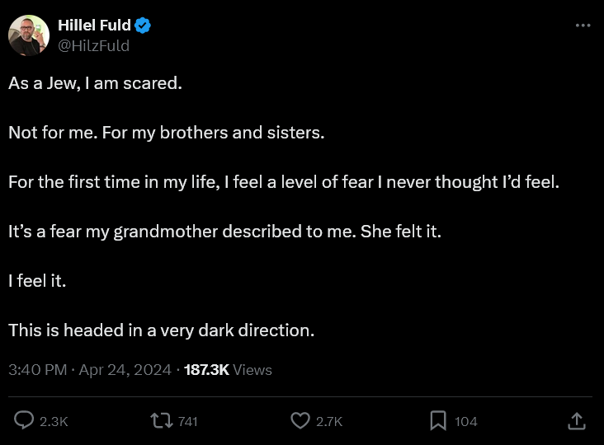Bookmark this post with the bookmark icon

(438, 421)
